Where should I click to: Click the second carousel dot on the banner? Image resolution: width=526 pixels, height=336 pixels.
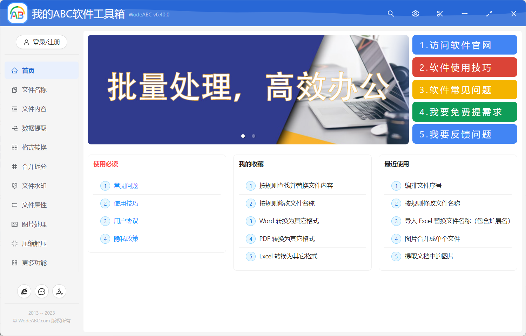[254, 136]
